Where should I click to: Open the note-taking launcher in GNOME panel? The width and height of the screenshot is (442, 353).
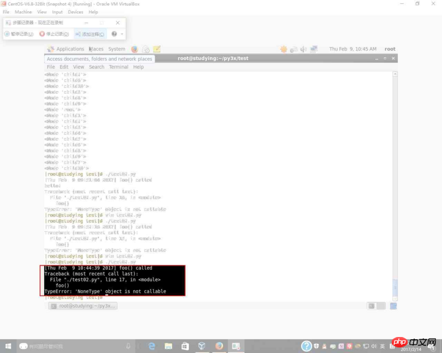pos(156,49)
